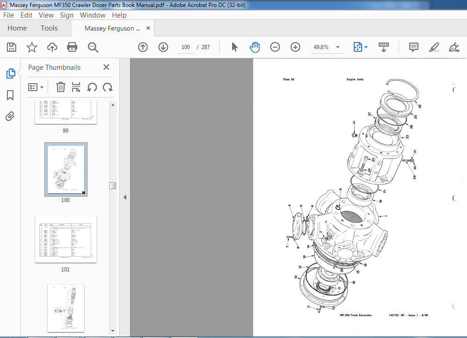467x338 pixels.
Task: Choose the Selection arrow tool
Action: pos(234,47)
